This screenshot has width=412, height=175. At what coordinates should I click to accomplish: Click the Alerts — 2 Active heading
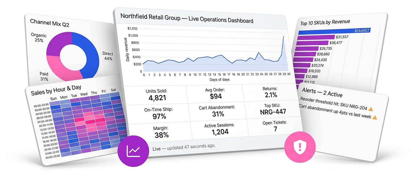pos(322,93)
